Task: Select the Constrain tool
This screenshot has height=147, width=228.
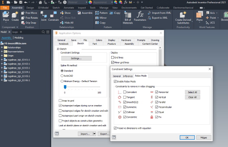Action: pyautogui.click(x=53, y=16)
